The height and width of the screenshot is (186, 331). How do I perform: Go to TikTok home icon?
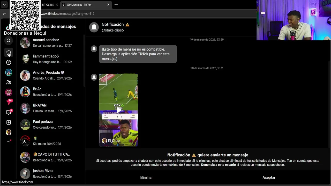pyautogui.click(x=9, y=52)
